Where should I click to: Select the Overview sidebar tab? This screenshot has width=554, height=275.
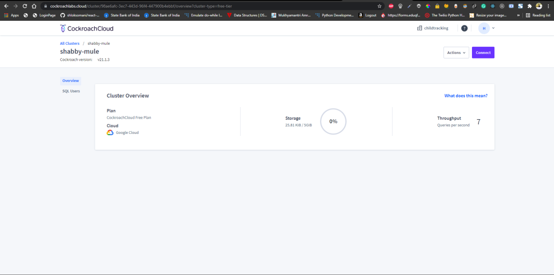tap(70, 81)
